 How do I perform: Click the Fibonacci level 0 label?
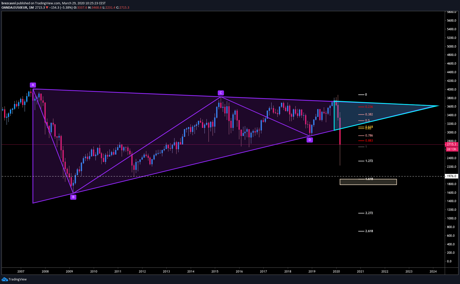click(366, 95)
